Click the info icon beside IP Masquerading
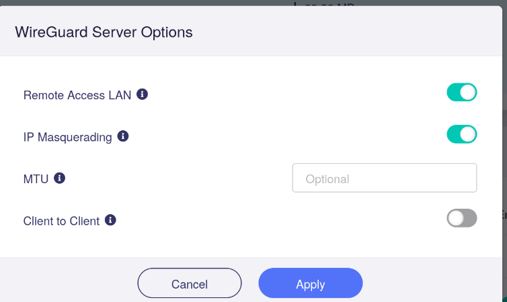 (123, 136)
